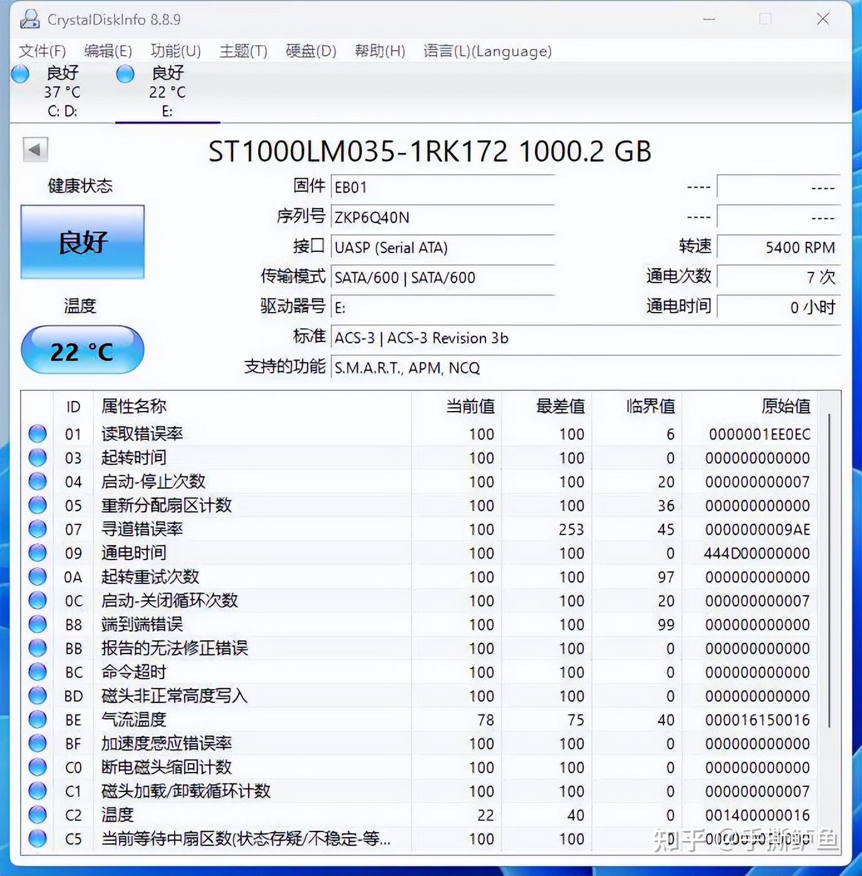Click status orb of attribute C2 温度
862x876 pixels.
38,815
